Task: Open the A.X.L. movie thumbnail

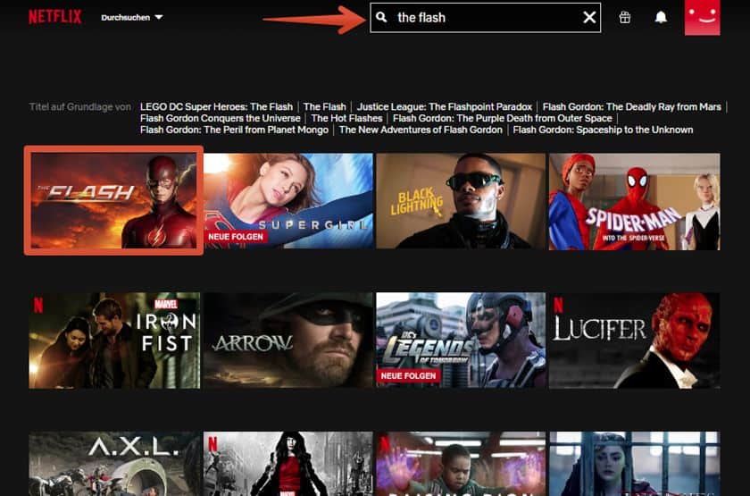Action: click(114, 464)
